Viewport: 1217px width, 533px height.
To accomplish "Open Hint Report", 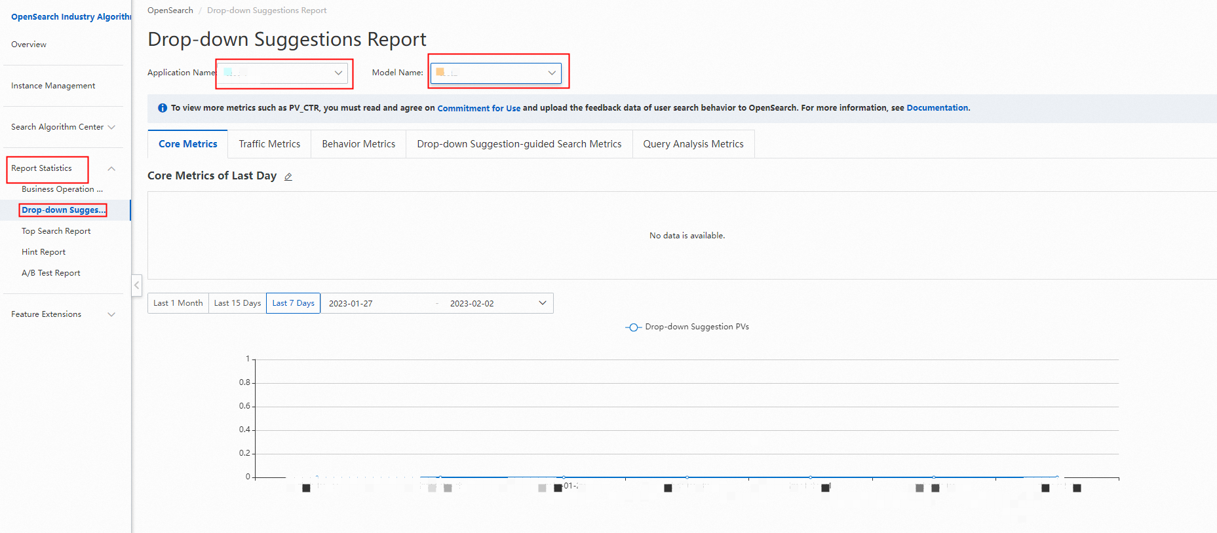I will (44, 252).
